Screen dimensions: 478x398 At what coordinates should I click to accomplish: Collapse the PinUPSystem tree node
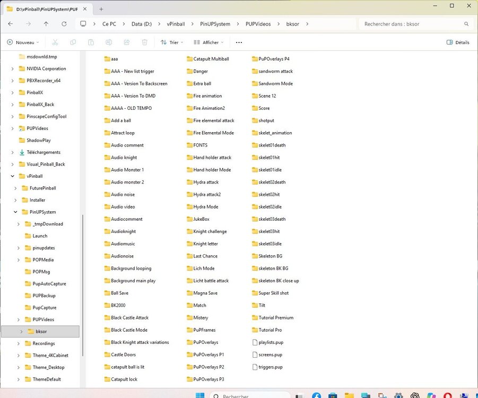[15, 212]
